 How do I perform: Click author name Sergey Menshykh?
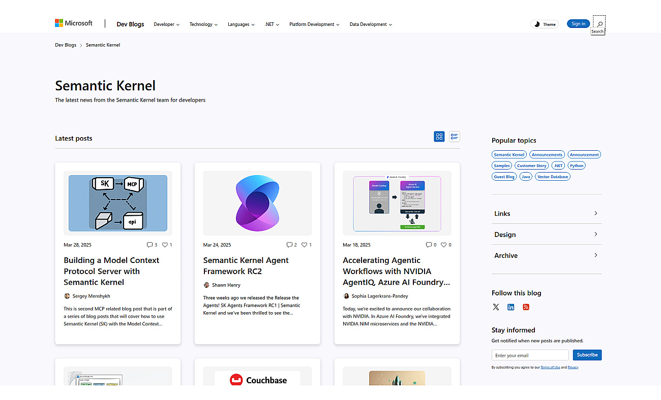[x=91, y=296]
